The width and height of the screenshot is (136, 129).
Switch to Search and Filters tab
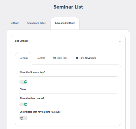37,23
